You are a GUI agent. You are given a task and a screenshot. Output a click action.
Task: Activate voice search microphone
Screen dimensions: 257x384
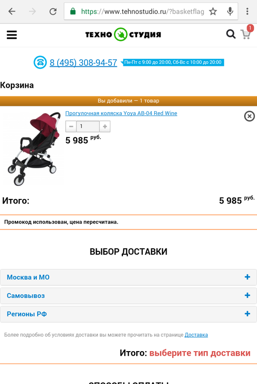(x=230, y=11)
